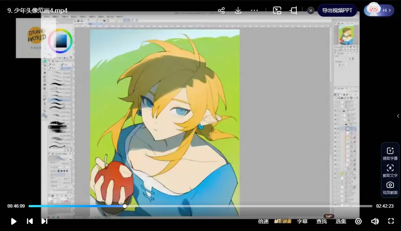401x231 pixels.
Task: Collapse the right side tool panel arrow
Action: pyautogui.click(x=398, y=116)
